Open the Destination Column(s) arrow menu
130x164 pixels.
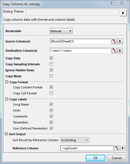[120, 51]
